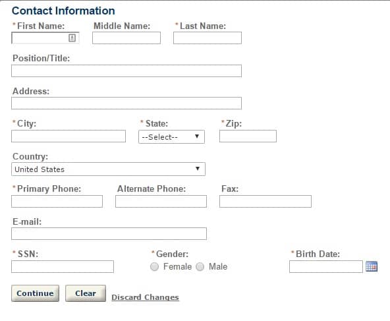Select the Male gender option
The width and height of the screenshot is (390, 321).
click(x=200, y=267)
